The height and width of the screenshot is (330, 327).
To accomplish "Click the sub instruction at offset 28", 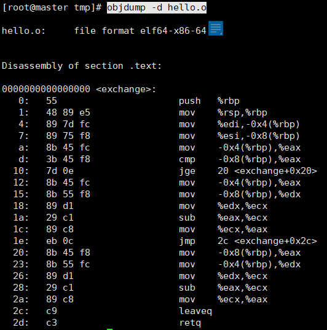I will pos(223,288).
